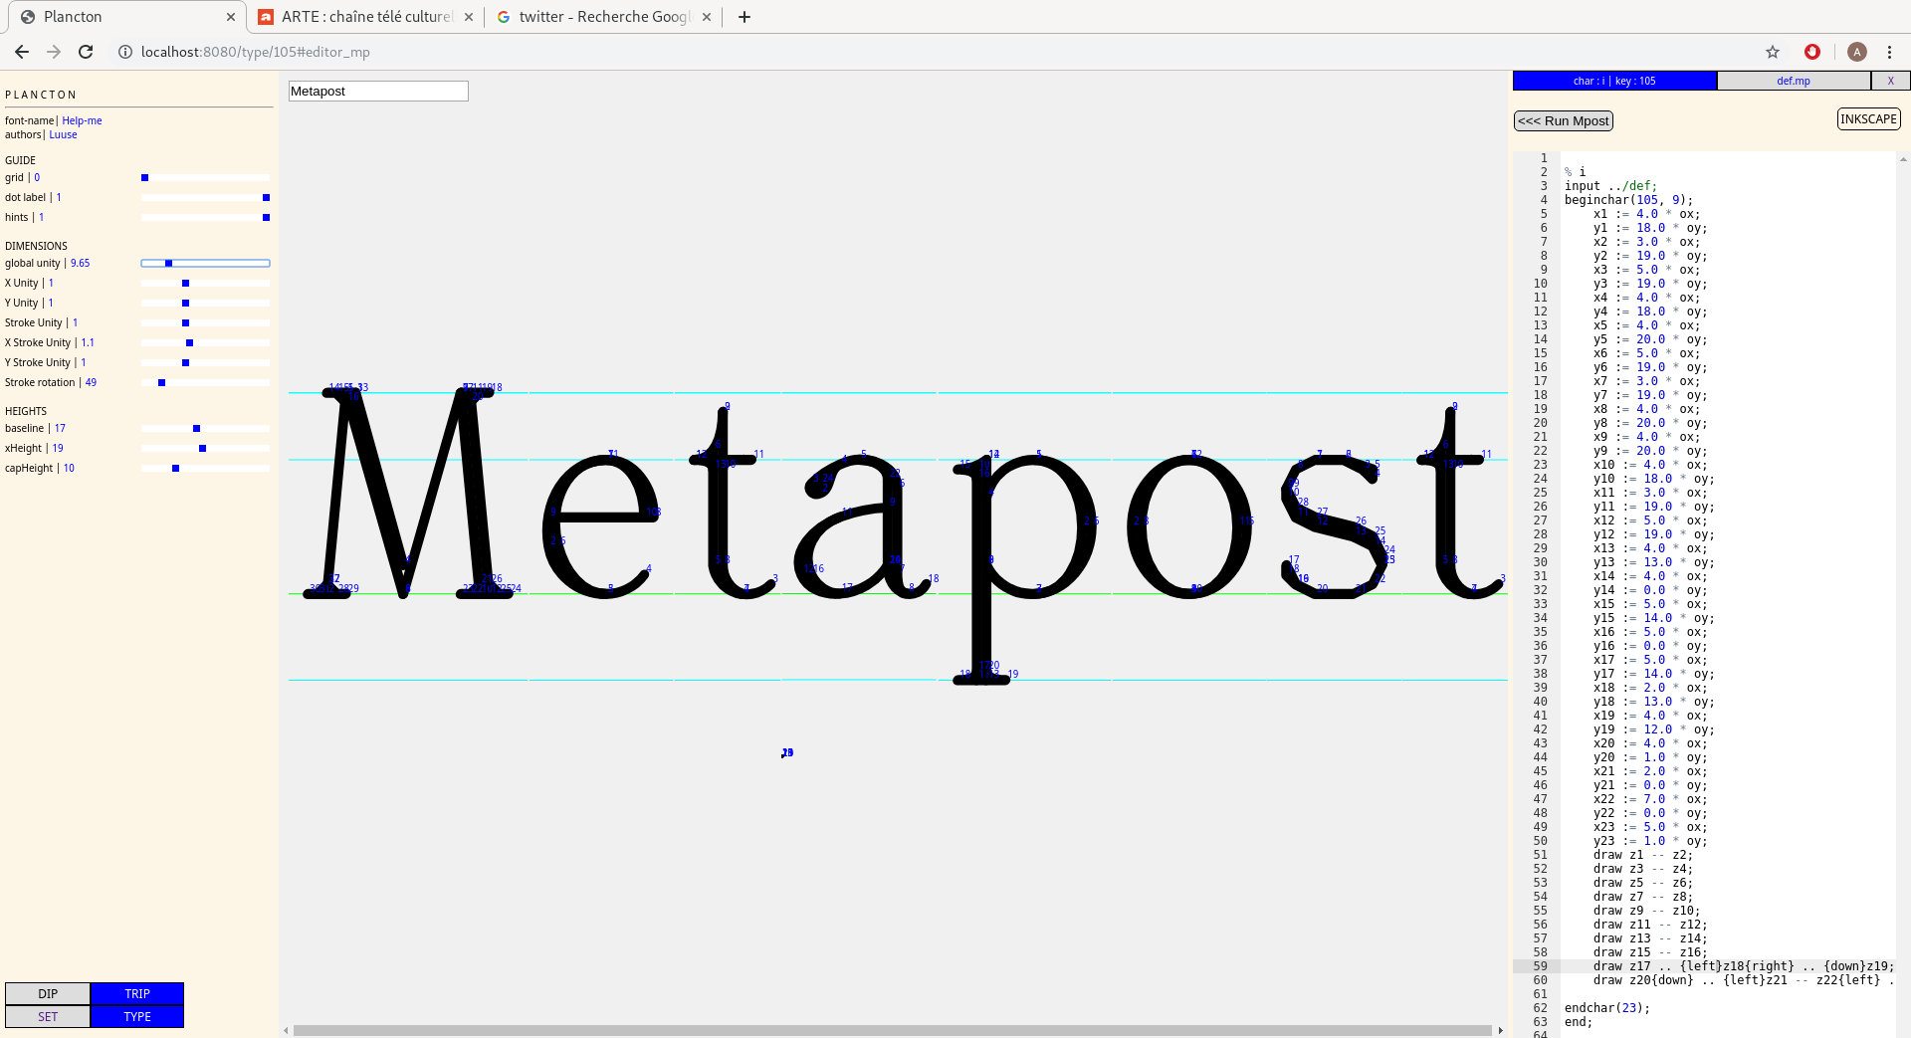Image resolution: width=1911 pixels, height=1038 pixels.
Task: Open the def.mp tab in the editor
Action: [x=1793, y=81]
